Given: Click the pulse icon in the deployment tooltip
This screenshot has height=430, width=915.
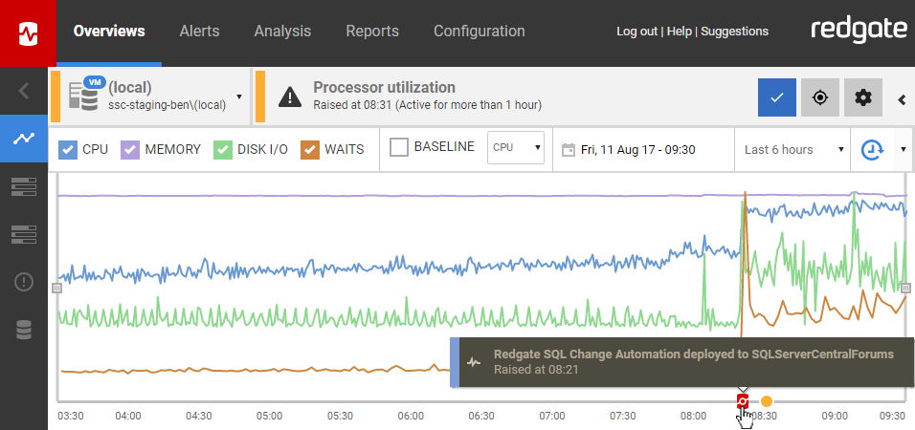Looking at the screenshot, I should click(x=475, y=362).
